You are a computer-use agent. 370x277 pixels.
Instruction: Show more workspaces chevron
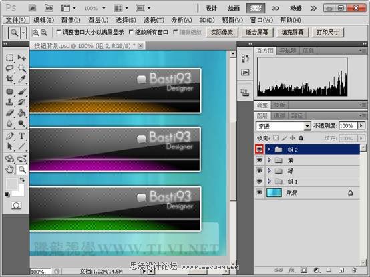pyautogui.click(x=313, y=9)
